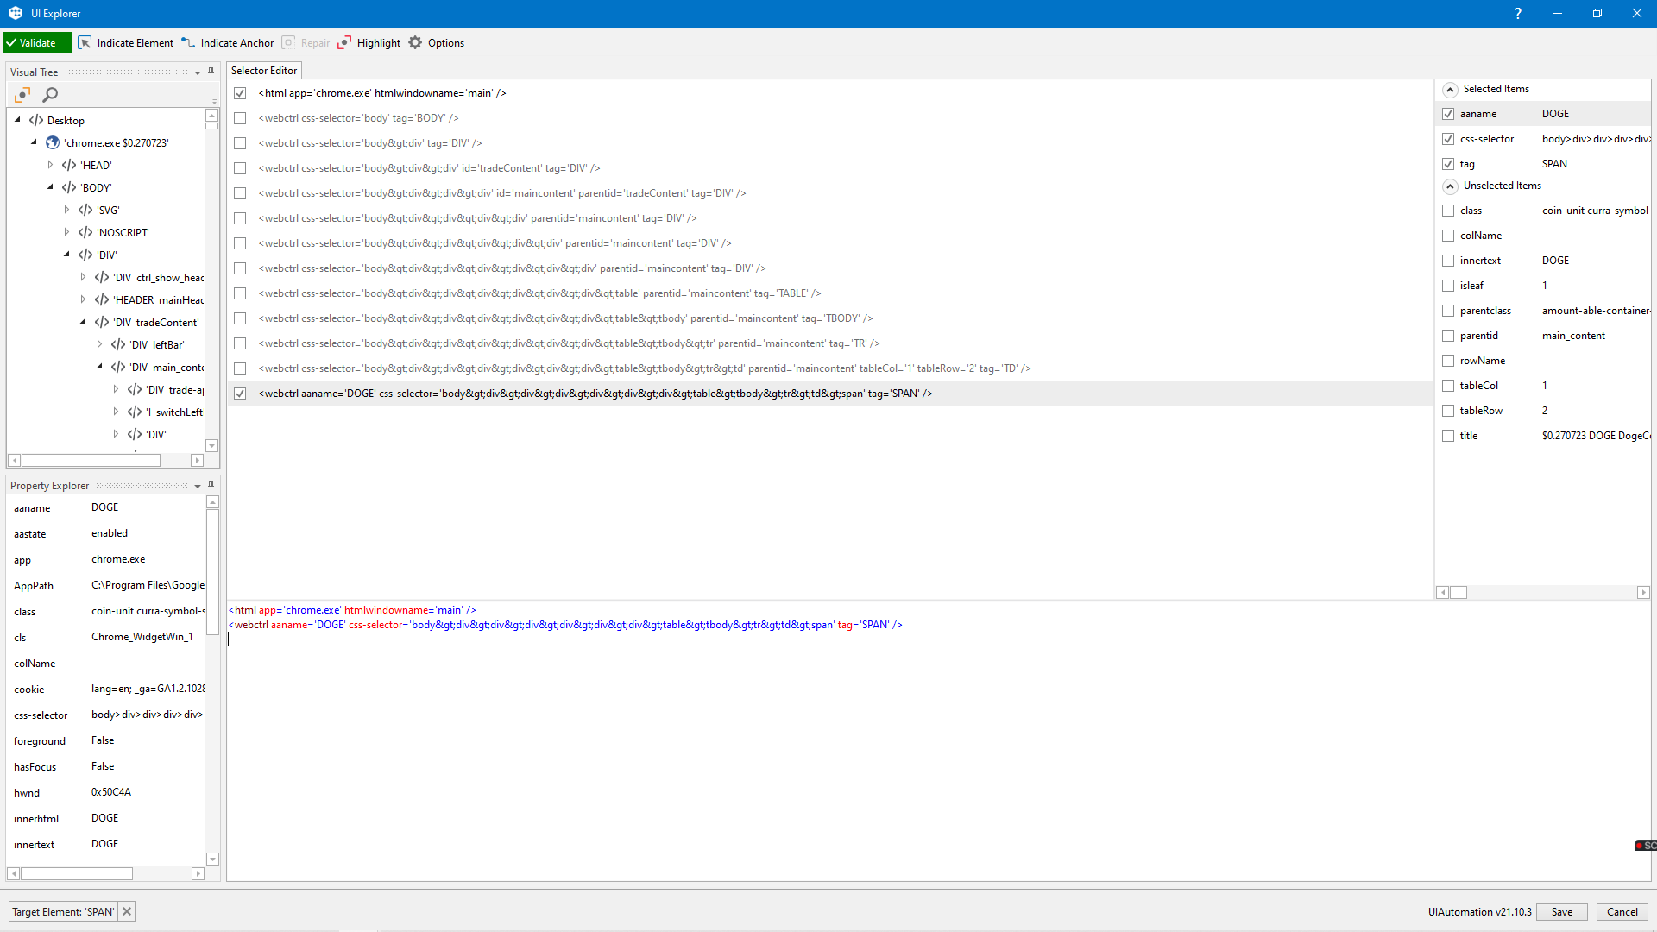Click the Indicate Element icon
This screenshot has width=1657, height=932.
point(85,42)
